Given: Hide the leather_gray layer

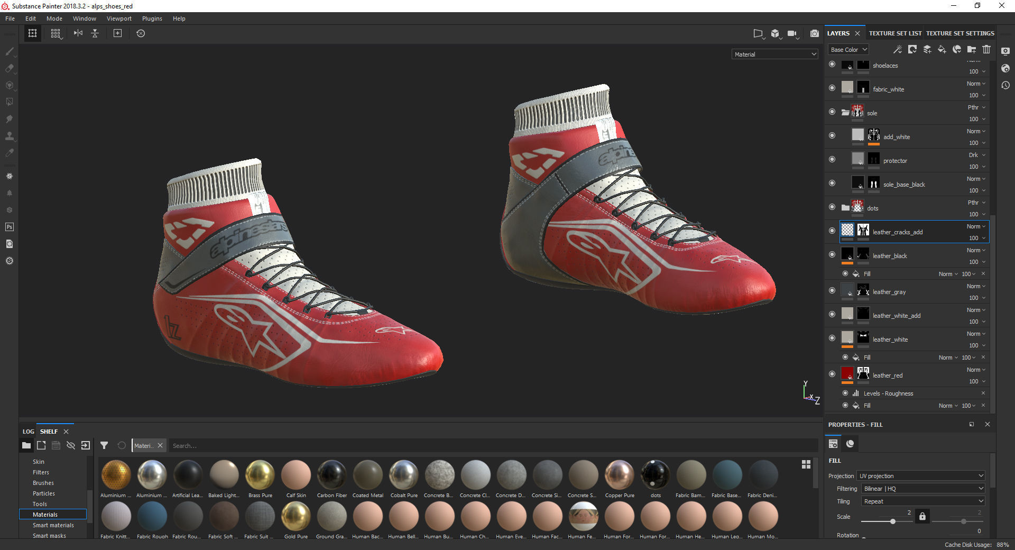Looking at the screenshot, I should [x=832, y=290].
